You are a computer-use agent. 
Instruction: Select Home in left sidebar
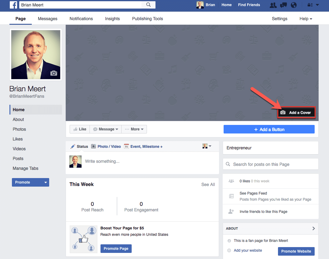36,110
